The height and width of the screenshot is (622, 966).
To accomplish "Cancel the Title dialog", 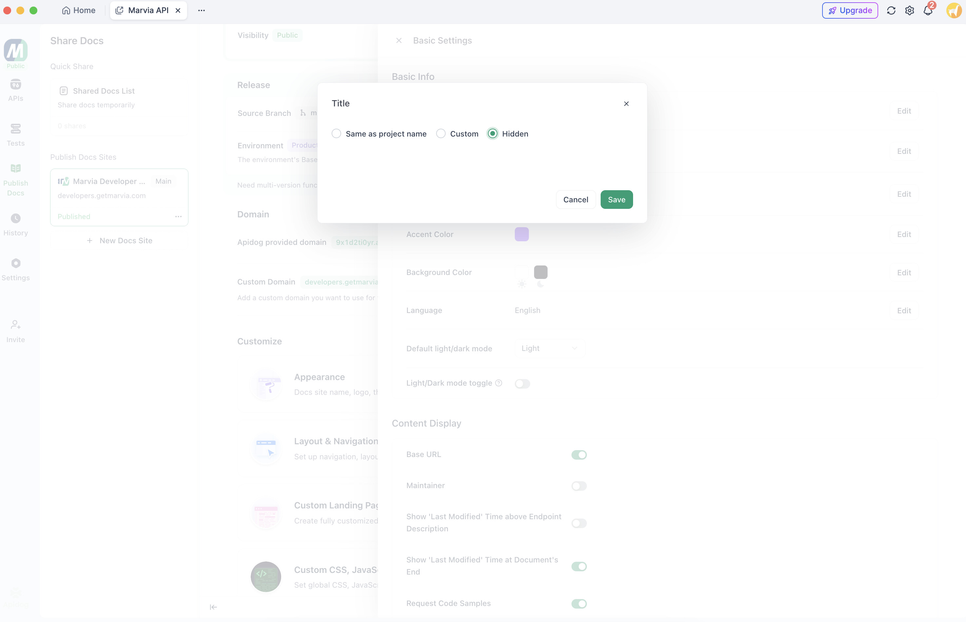I will (575, 199).
